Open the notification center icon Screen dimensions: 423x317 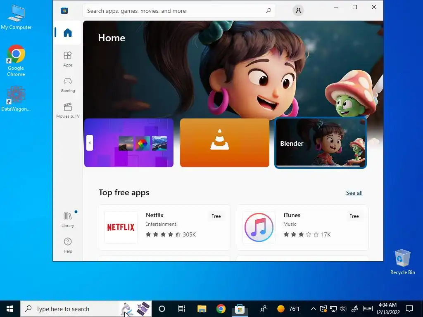pos(409,309)
